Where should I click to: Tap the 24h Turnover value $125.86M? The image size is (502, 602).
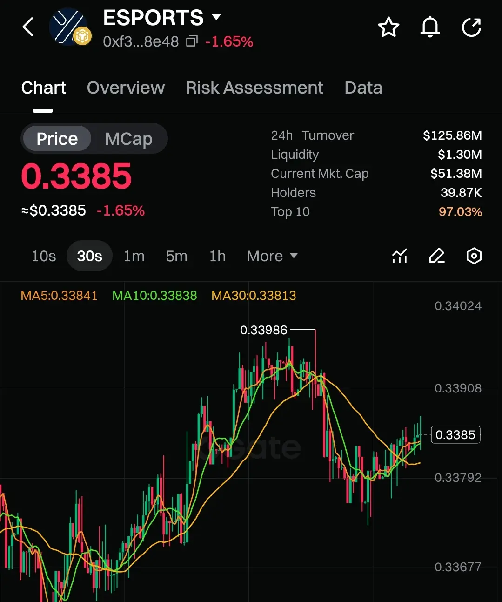(x=452, y=135)
